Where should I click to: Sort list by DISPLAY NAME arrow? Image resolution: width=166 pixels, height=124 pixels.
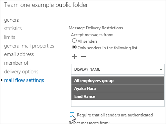161,69
